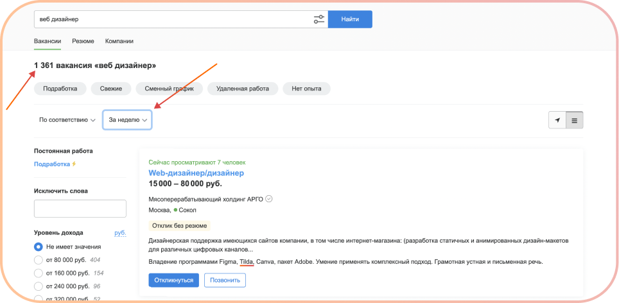Click Постоянная работа sidebar heading
The image size is (619, 303).
tap(64, 151)
